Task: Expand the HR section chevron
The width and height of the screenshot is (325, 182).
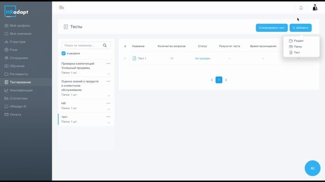Action: [109, 109]
